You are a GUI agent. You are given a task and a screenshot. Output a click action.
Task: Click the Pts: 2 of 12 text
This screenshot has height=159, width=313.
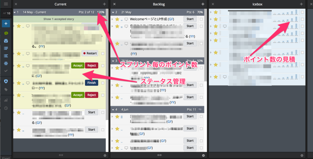pos(86,12)
